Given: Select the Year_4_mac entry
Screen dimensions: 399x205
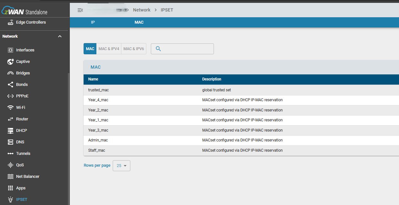Looking at the screenshot, I should [x=241, y=100].
